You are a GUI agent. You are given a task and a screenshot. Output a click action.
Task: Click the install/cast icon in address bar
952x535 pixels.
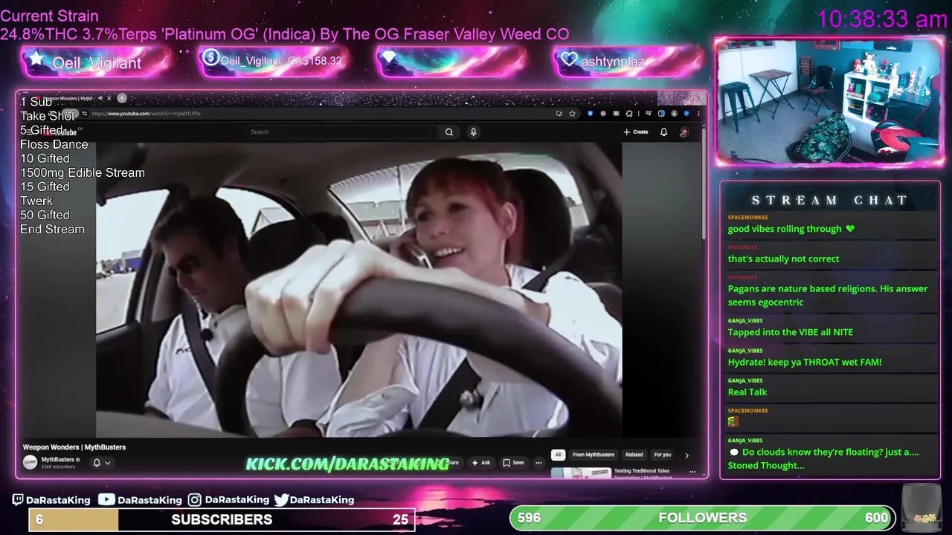559,114
